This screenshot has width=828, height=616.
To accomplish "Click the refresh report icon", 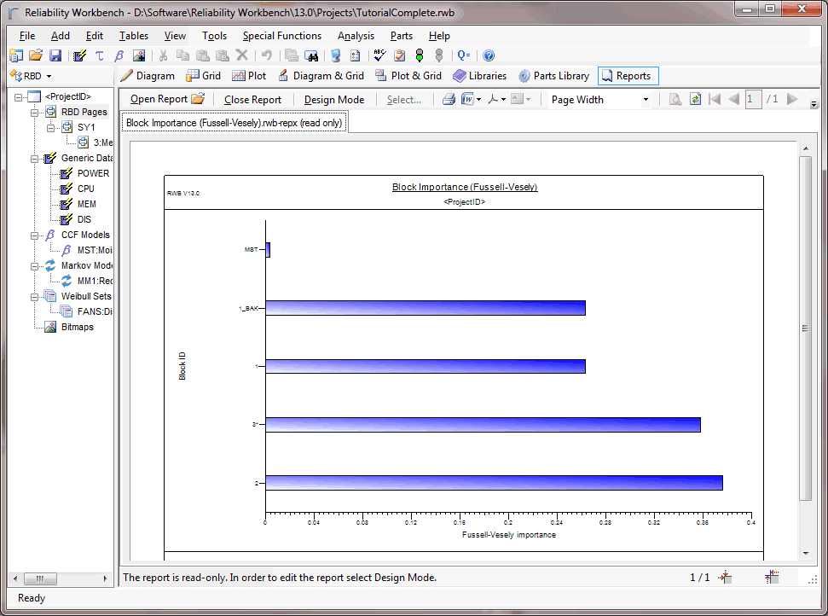I will 695,100.
